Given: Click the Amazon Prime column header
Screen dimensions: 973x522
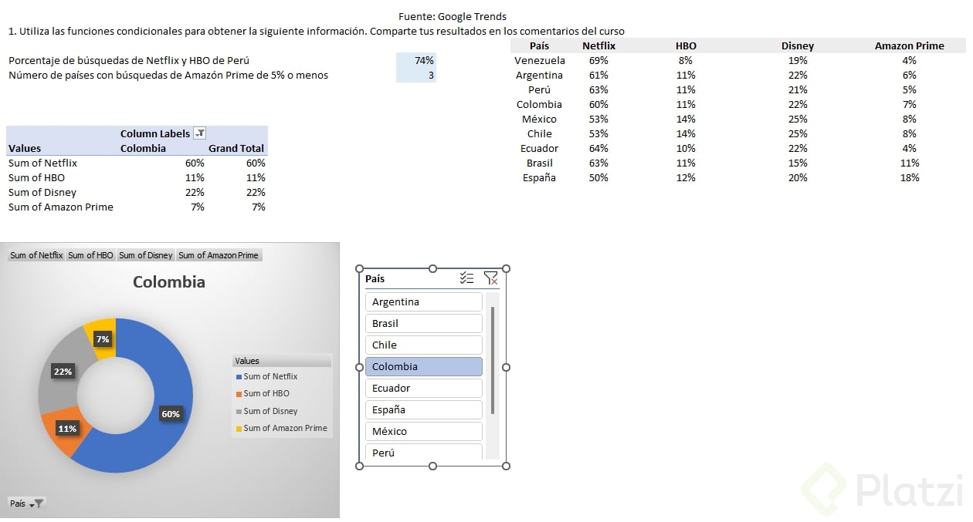Looking at the screenshot, I should coord(909,45).
